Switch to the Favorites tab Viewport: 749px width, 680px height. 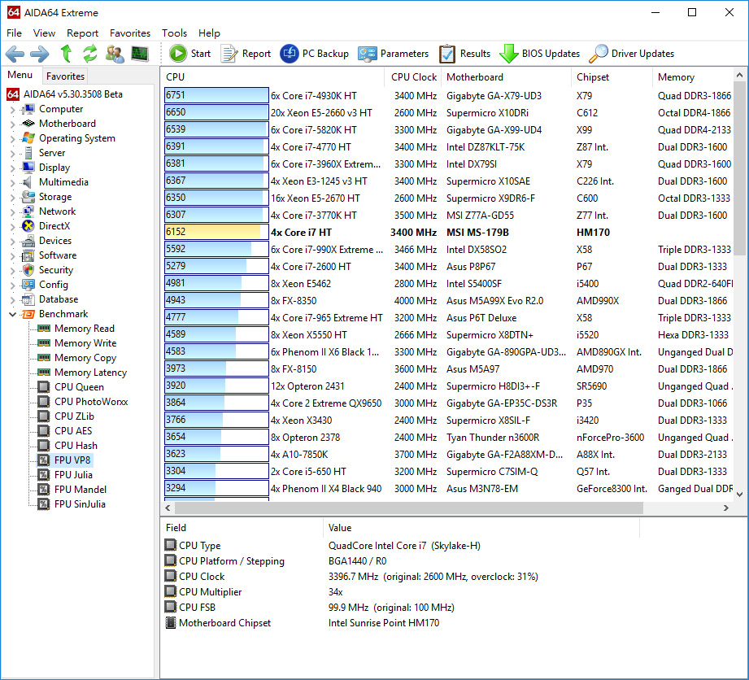pos(65,76)
